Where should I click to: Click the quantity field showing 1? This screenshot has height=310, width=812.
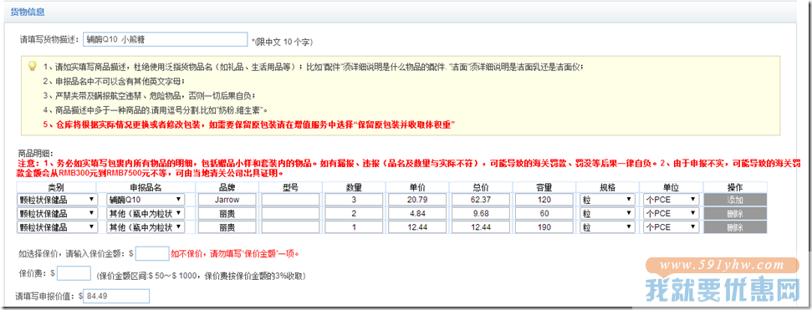tap(354, 227)
